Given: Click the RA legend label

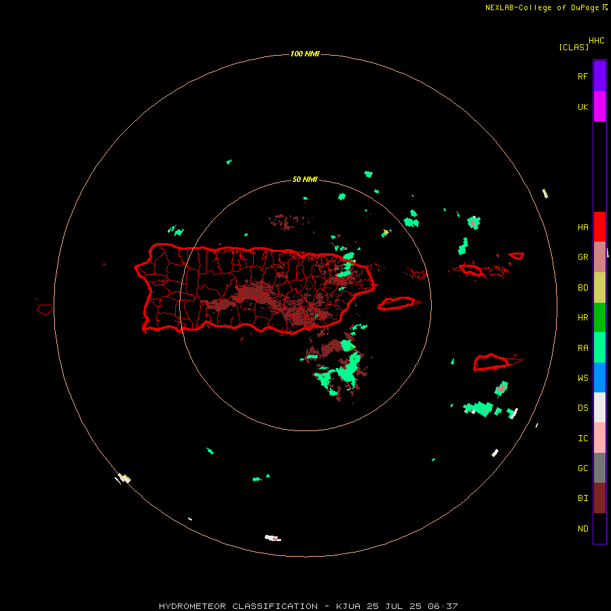Looking at the screenshot, I should (x=582, y=348).
